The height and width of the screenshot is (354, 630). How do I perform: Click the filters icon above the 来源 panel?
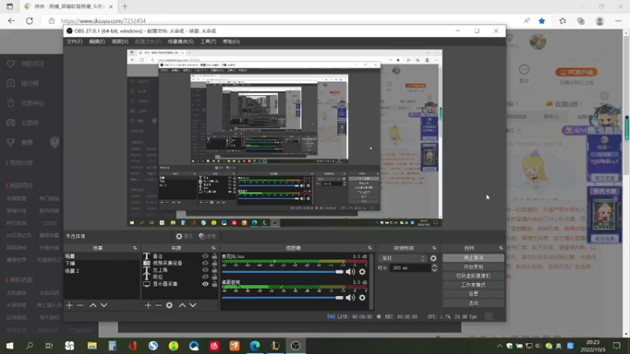pyautogui.click(x=202, y=236)
